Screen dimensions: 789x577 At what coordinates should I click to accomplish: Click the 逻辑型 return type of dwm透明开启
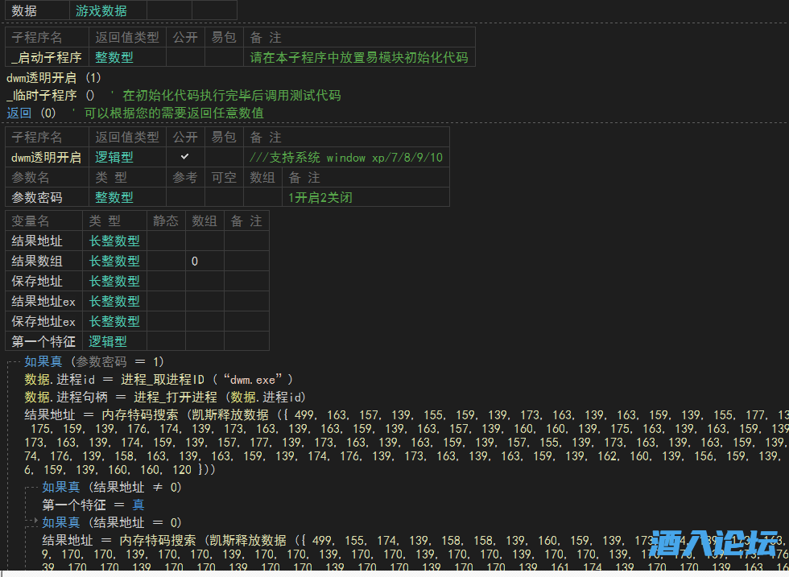coord(114,157)
